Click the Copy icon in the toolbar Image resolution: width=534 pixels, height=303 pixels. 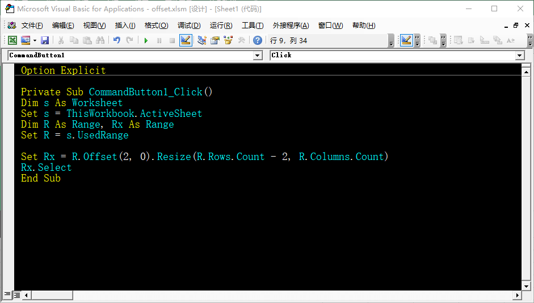[x=74, y=40]
